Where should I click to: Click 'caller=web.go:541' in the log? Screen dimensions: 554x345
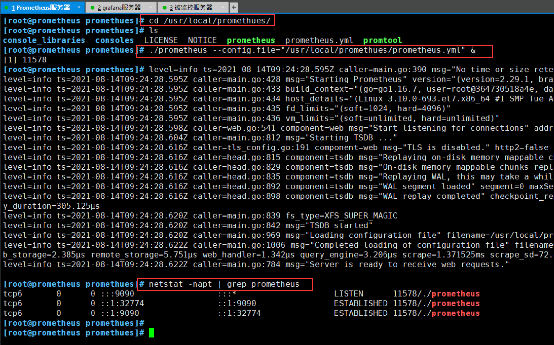tap(234, 128)
